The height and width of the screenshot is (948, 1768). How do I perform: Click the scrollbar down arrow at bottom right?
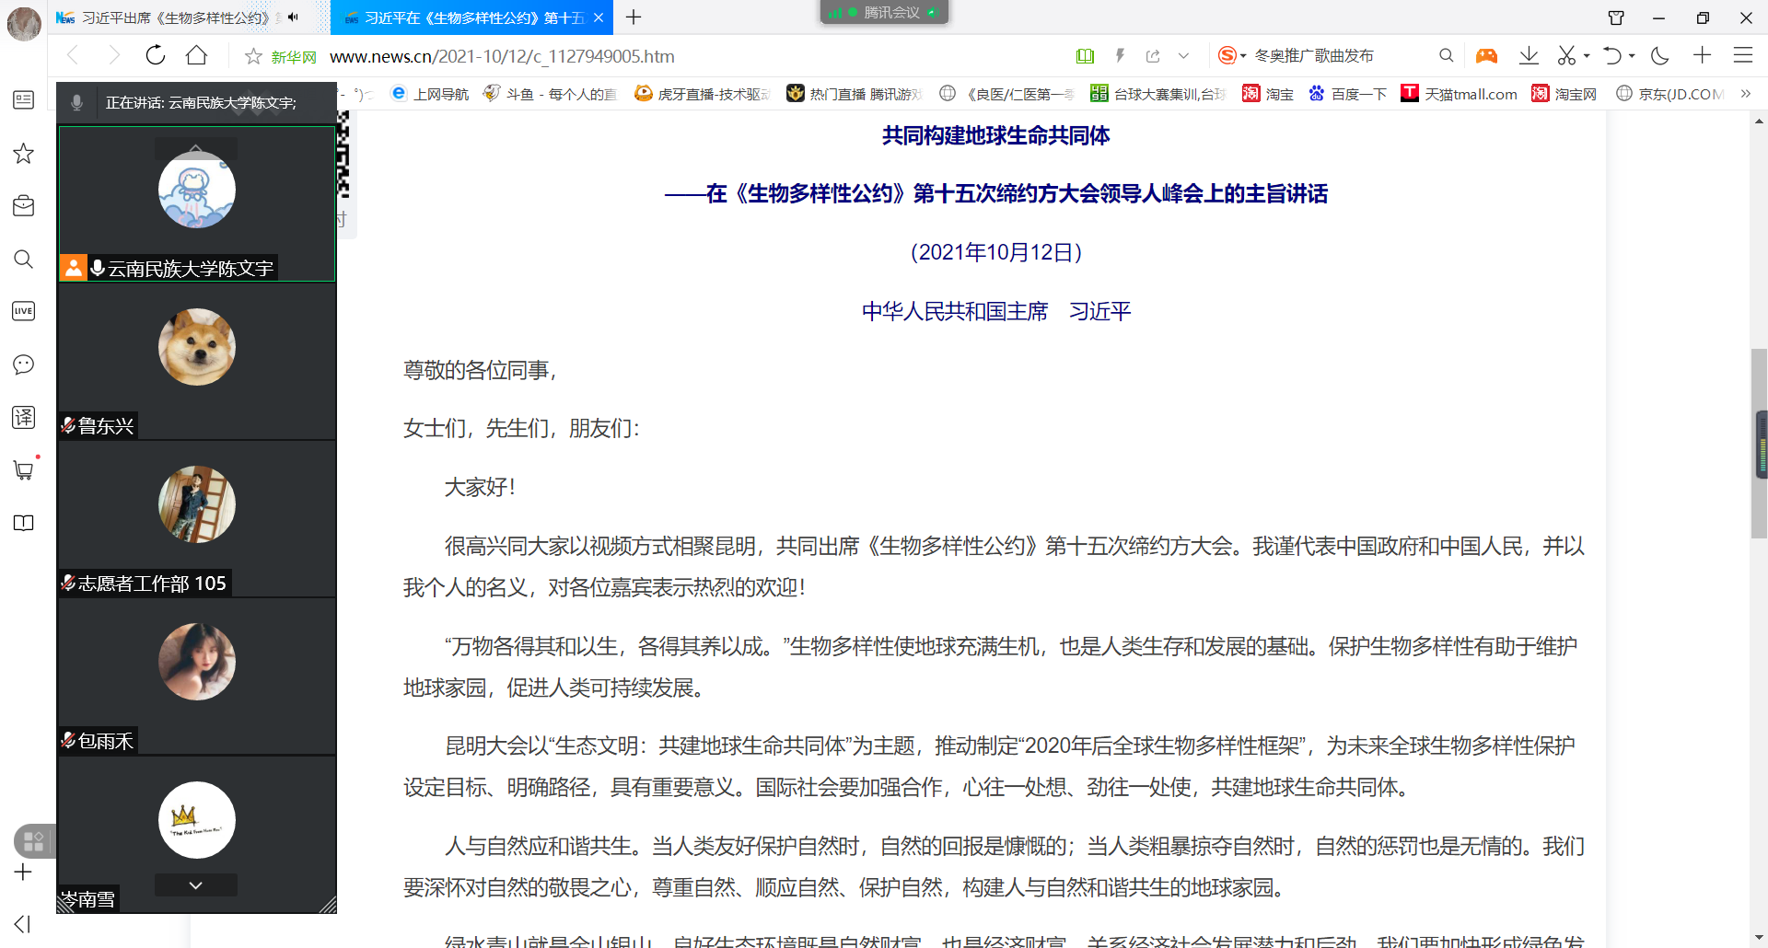click(1759, 938)
